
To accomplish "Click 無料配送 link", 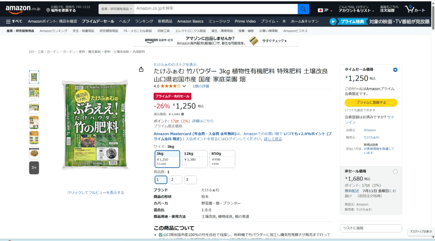I will pyautogui.click(x=352, y=191).
